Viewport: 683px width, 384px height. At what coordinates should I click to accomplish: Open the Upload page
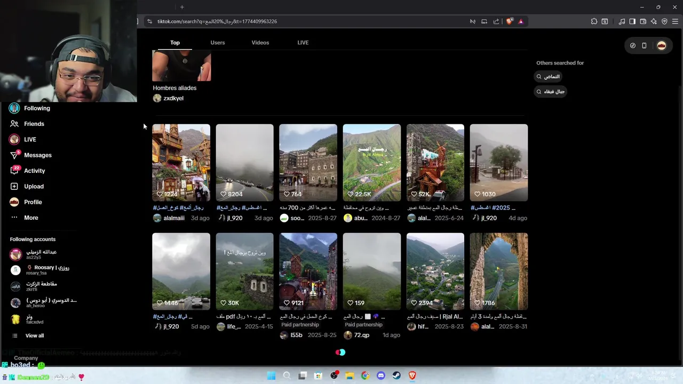point(34,186)
